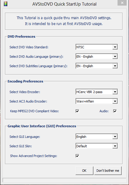Click the 'Select GUI Skin:' label
129x185 pixels.
point(21,146)
